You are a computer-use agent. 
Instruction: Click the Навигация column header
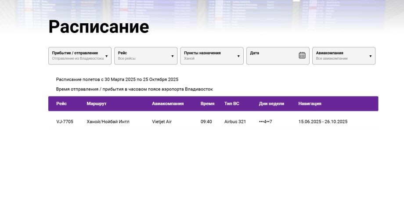310,104
